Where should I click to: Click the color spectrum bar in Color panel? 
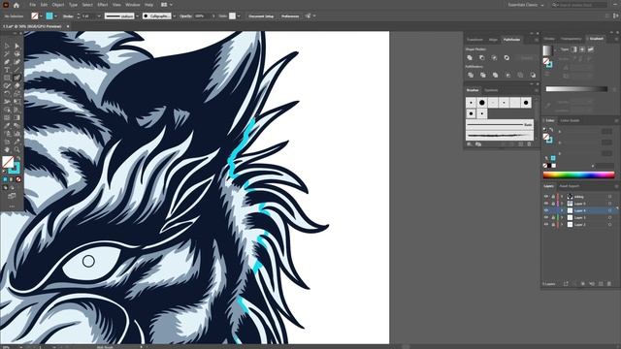click(x=578, y=174)
